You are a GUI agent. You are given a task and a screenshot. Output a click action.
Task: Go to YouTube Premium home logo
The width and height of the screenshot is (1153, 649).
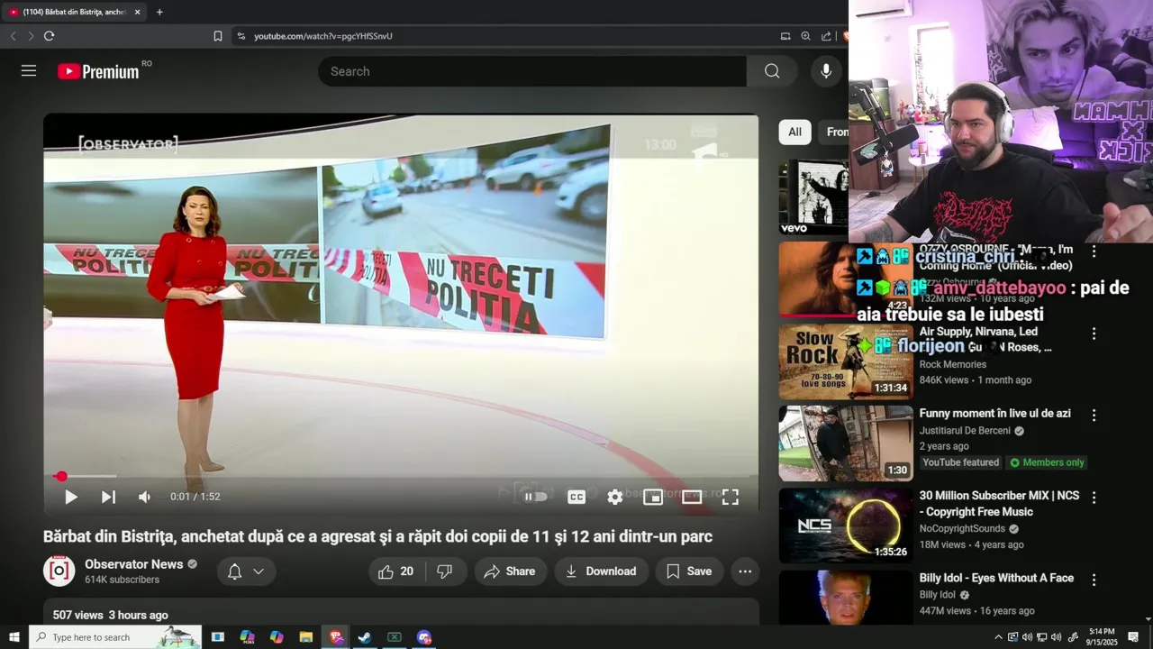[99, 71]
